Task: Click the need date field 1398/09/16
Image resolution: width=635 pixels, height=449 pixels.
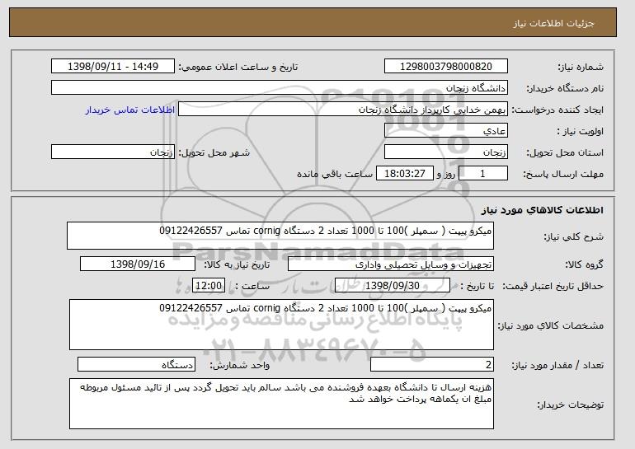Action: coord(138,264)
